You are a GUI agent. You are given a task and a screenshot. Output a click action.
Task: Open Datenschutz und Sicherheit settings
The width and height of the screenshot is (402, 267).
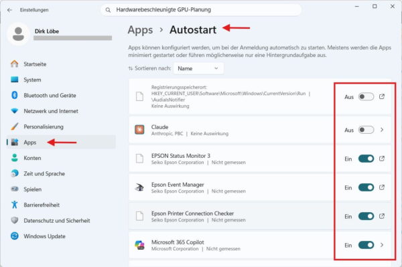point(61,220)
